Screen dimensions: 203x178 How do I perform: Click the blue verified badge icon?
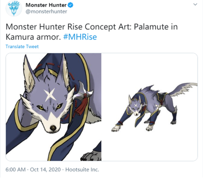click(x=70, y=5)
